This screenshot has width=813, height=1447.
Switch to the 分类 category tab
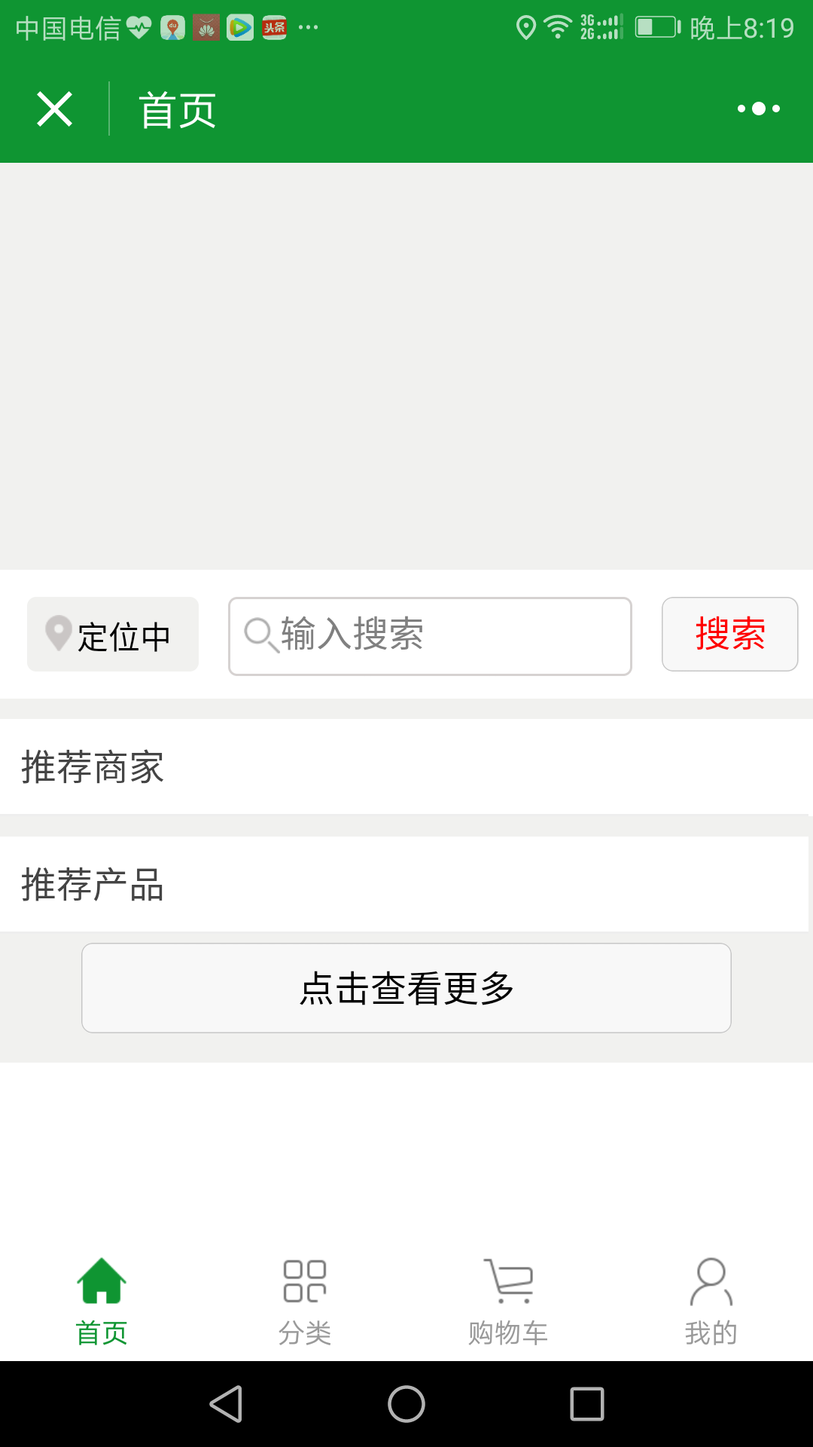[305, 1302]
